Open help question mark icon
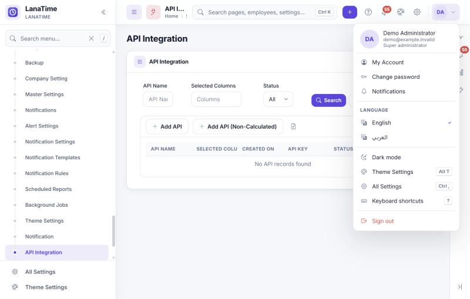Image resolution: width=470 pixels, height=299 pixels. [x=368, y=12]
